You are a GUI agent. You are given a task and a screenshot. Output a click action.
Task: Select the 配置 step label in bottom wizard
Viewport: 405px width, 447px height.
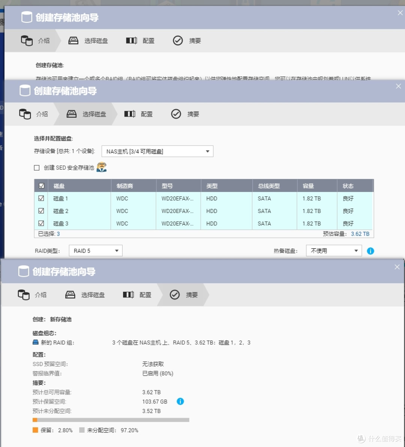coord(145,295)
